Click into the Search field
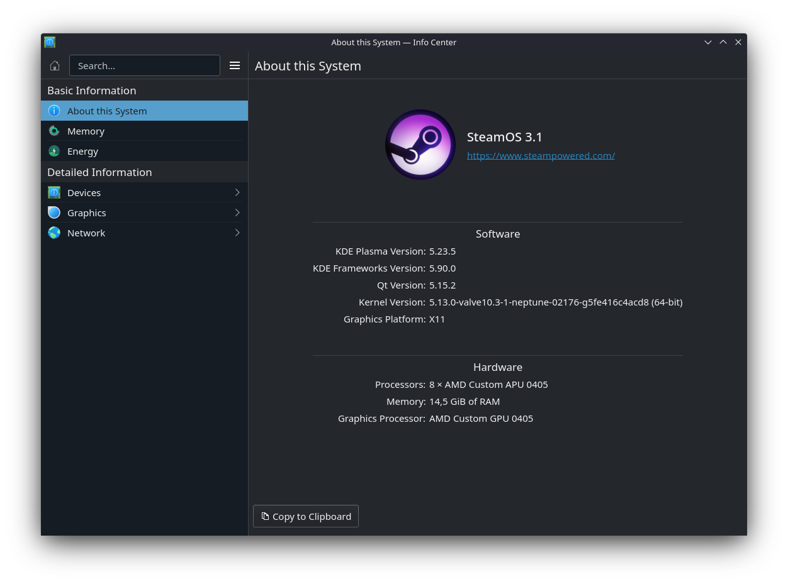This screenshot has height=584, width=788. 145,65
